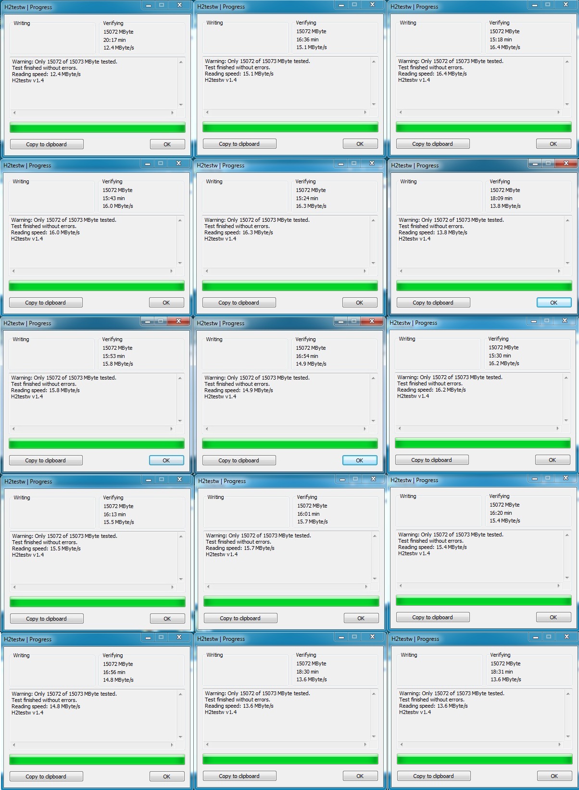Copy to clipboard in the 15.8 MByte/s window
The height and width of the screenshot is (790, 579).
46,460
